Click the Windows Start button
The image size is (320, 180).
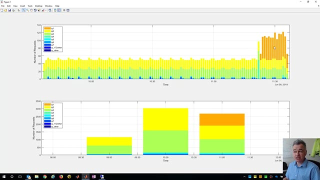click(x=4, y=177)
